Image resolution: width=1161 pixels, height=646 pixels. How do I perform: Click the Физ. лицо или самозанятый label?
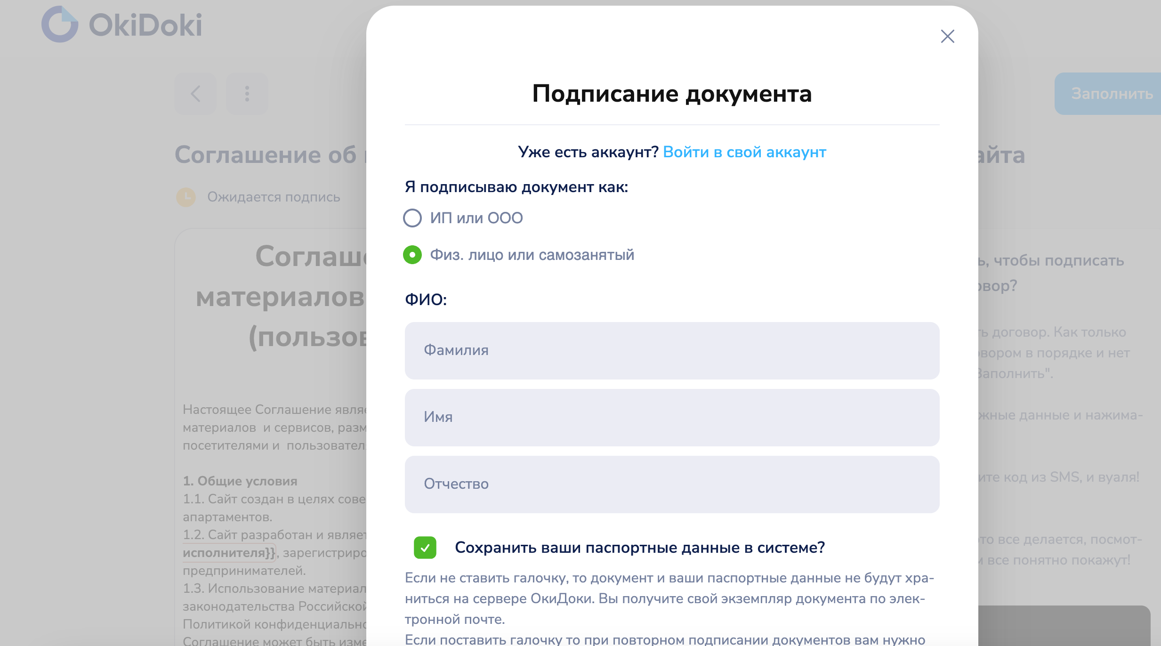[532, 255]
